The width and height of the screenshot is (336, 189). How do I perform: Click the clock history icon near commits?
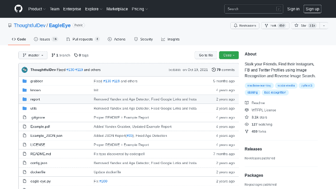(x=214, y=70)
